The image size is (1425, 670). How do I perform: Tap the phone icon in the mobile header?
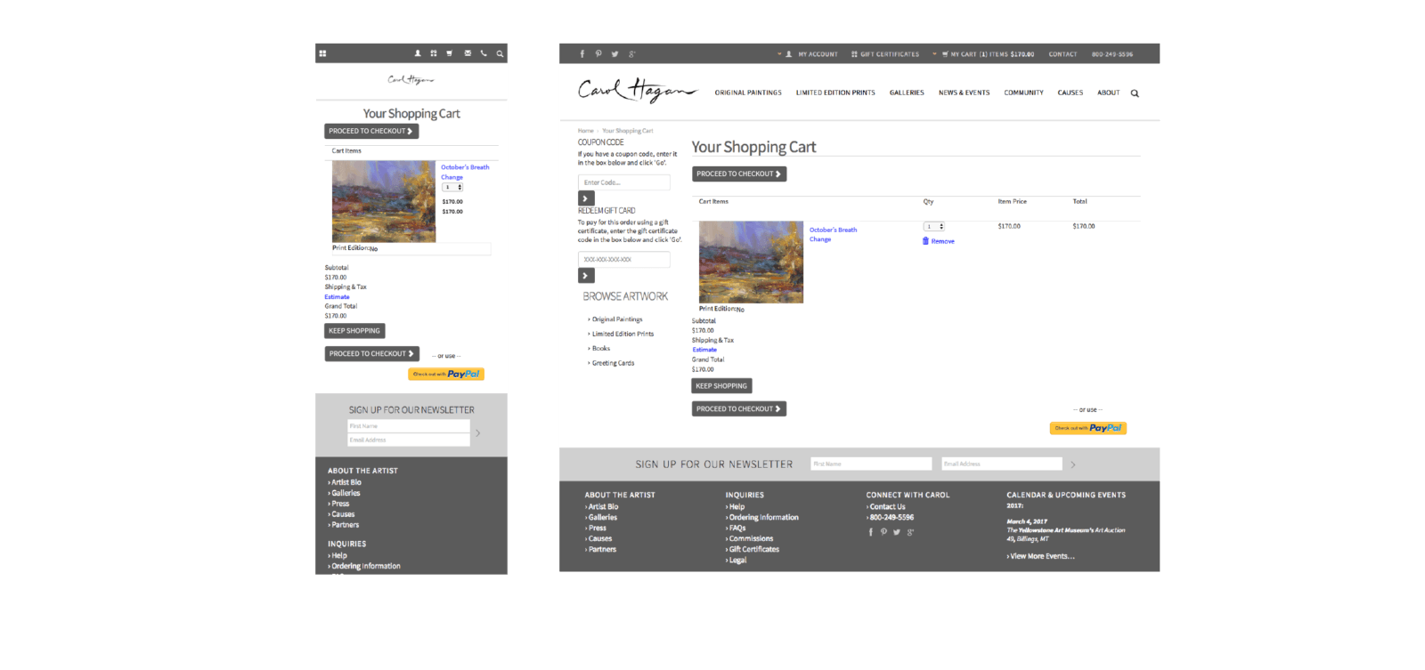pos(484,53)
